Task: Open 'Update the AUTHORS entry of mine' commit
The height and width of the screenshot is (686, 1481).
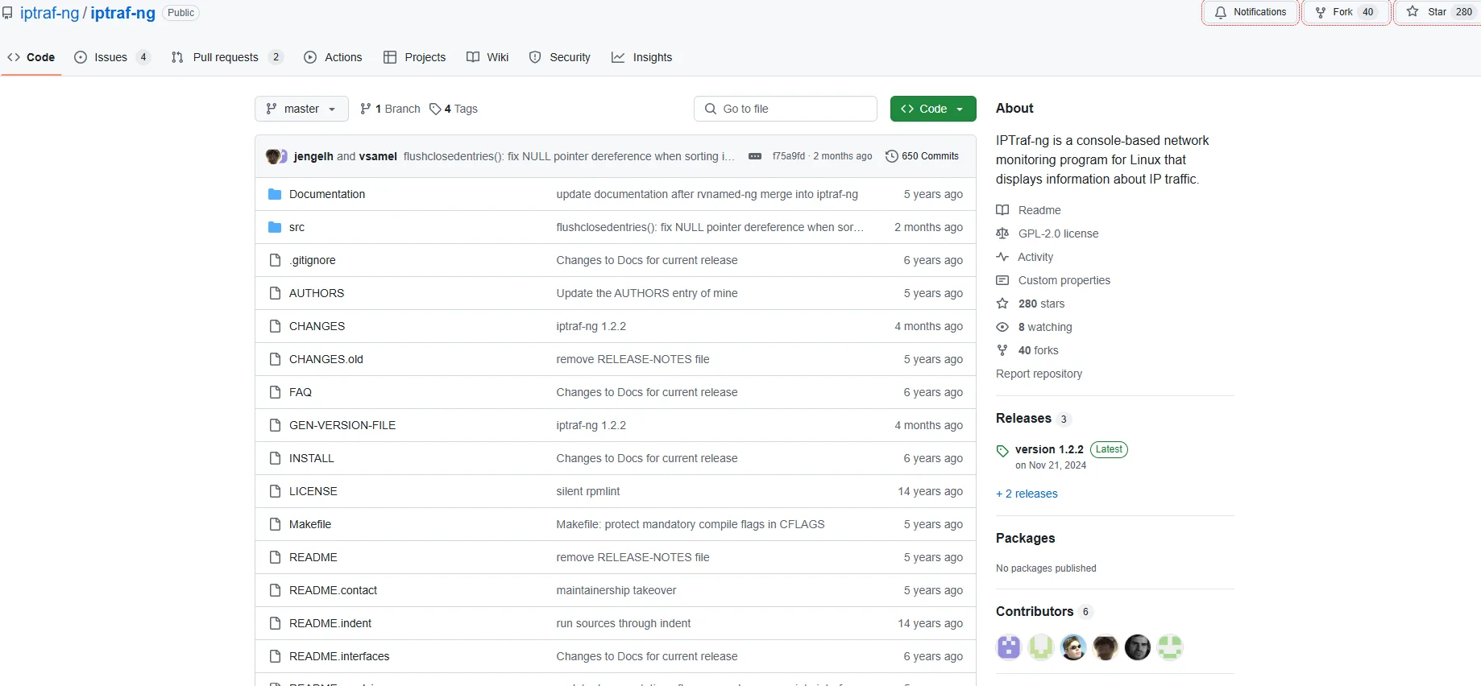Action: tap(647, 293)
